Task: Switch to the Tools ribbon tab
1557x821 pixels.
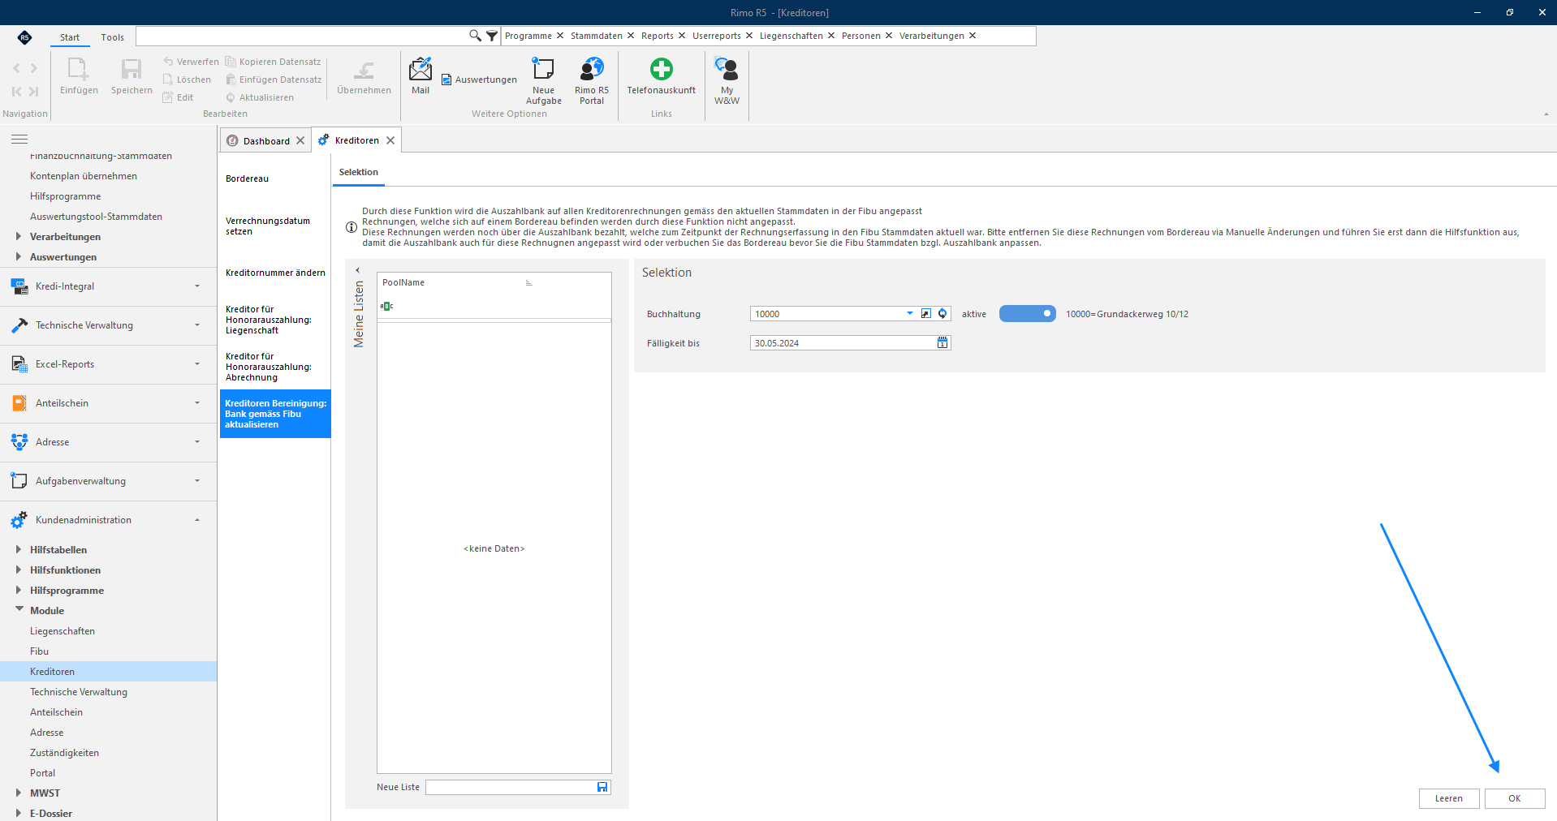Action: tap(113, 37)
